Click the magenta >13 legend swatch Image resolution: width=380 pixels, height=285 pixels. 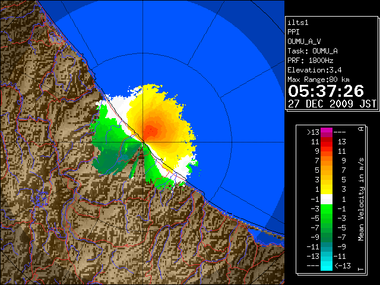click(x=327, y=132)
